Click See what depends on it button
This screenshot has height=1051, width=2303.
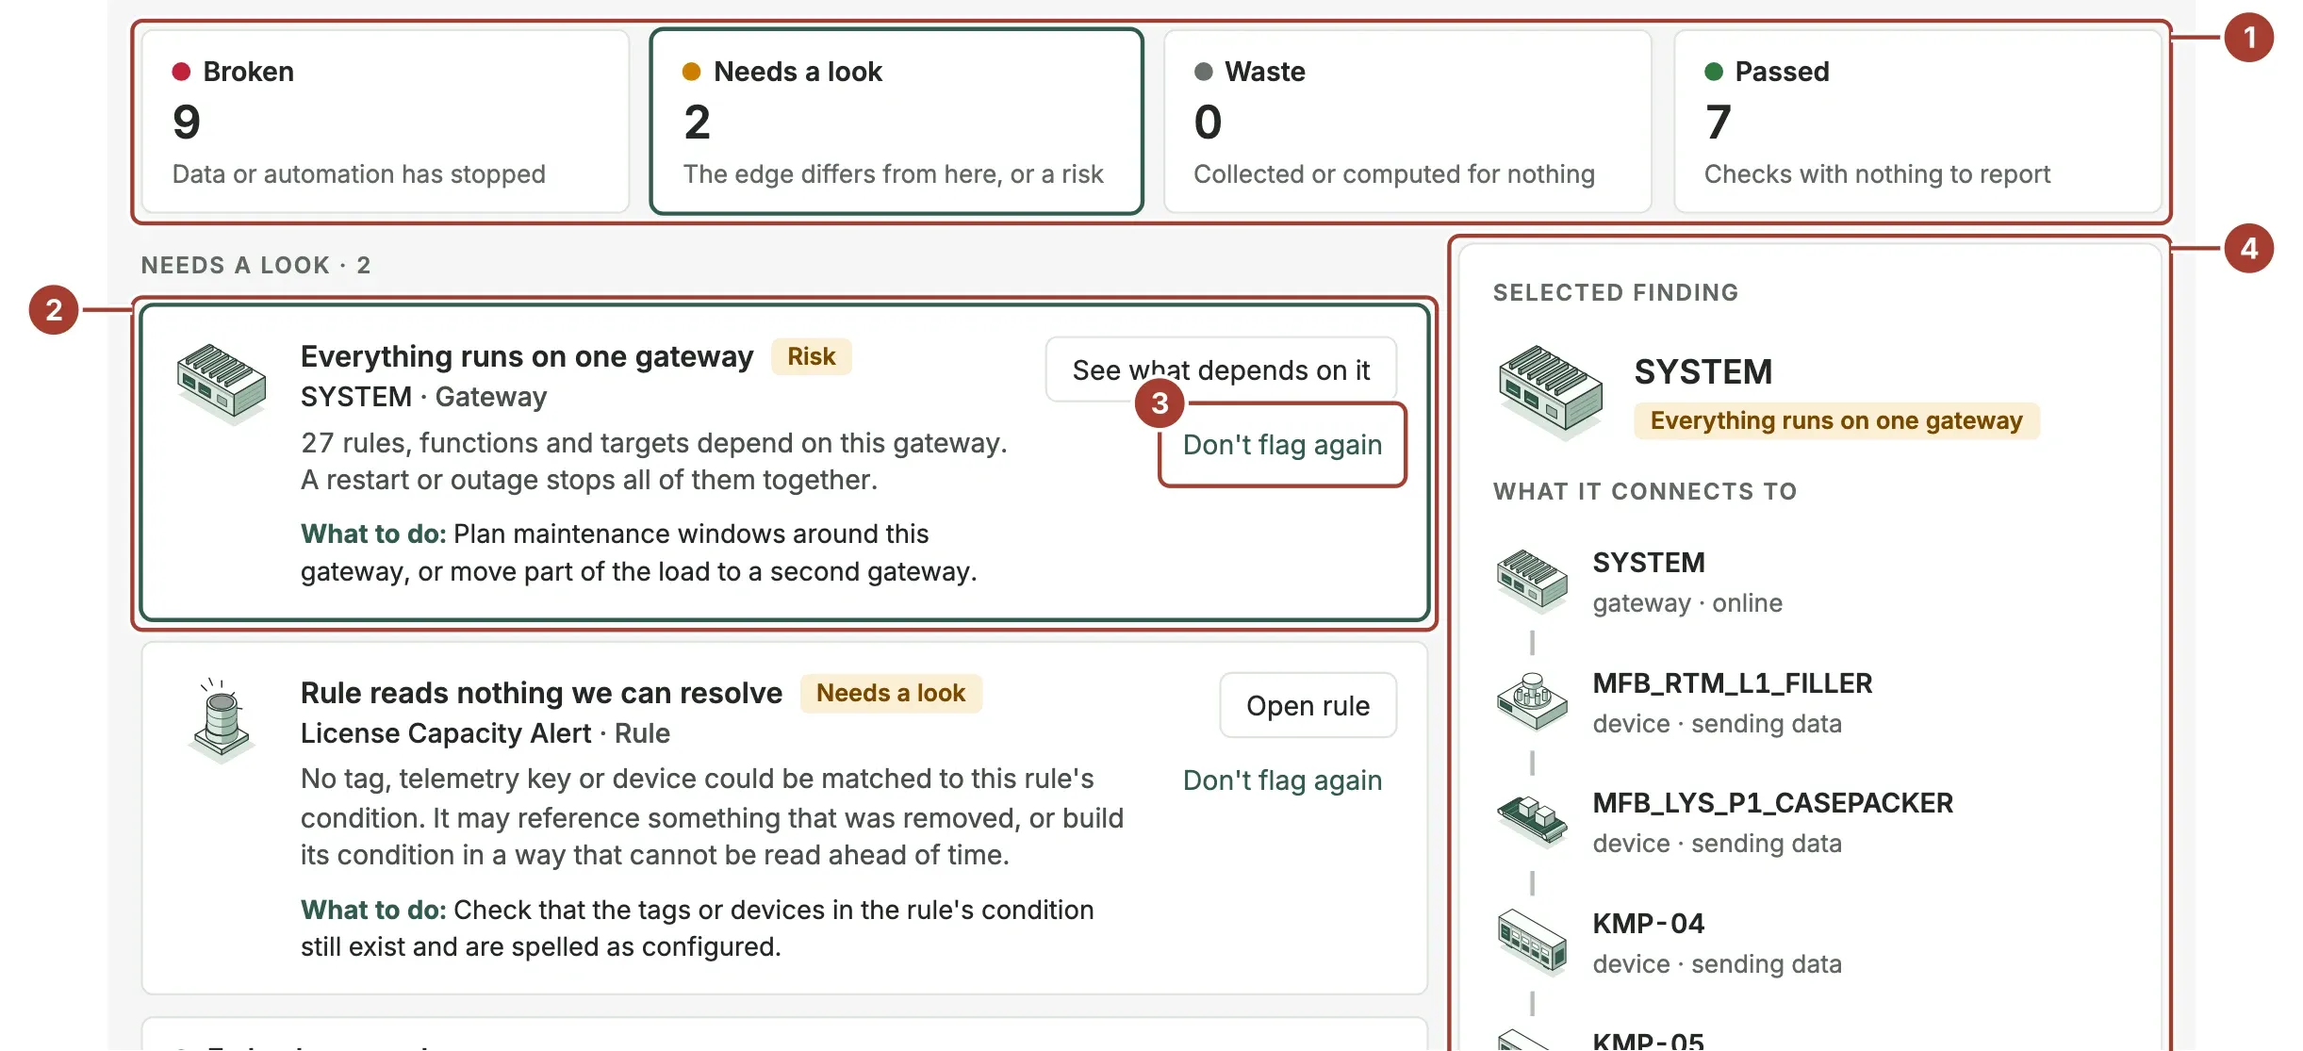coord(1221,369)
